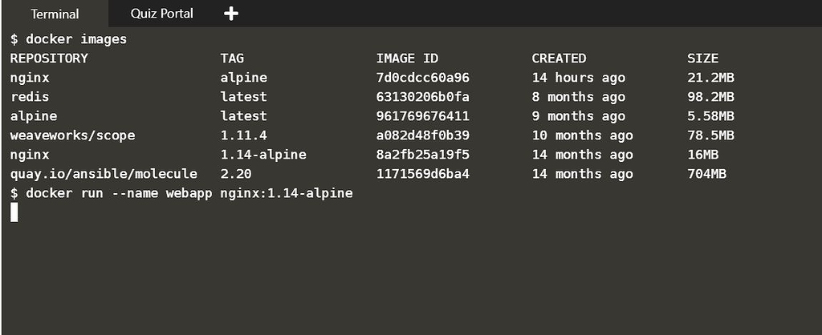822x335 pixels.
Task: Click image ID 7d0cdcc60a96
Action: coord(422,77)
